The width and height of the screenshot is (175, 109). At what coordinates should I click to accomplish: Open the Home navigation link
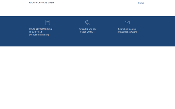[141, 3]
